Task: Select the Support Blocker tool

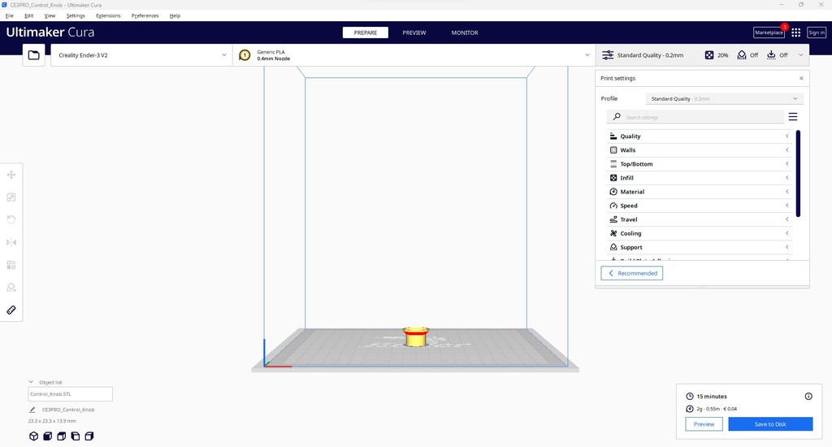Action: [x=11, y=288]
